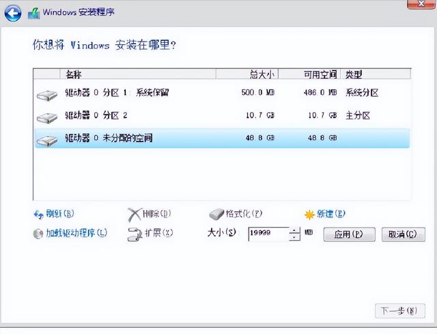Screen dimensions: 437x334
Task: Sort by the 名称 column header
Action: 138,74
